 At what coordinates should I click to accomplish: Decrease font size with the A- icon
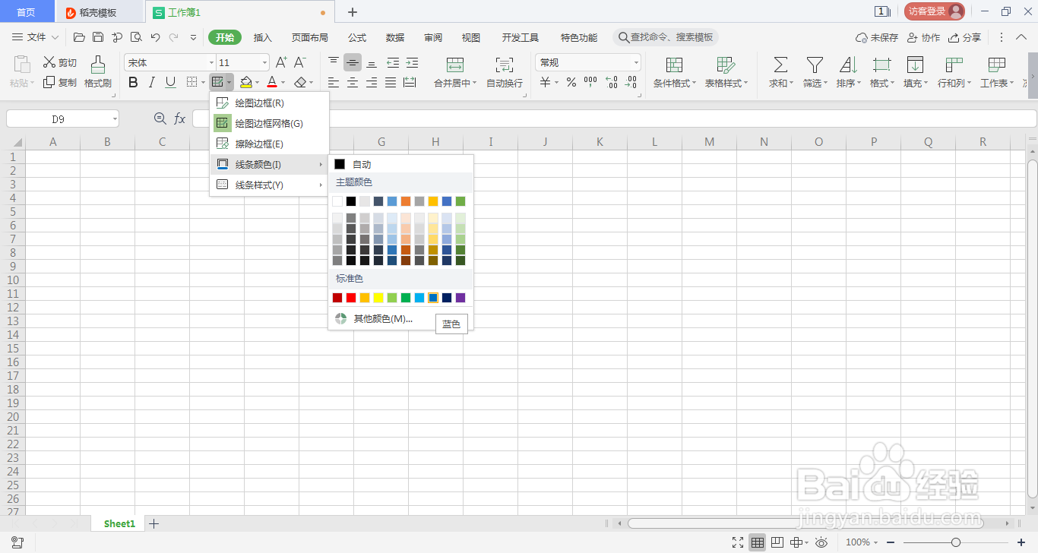click(300, 62)
